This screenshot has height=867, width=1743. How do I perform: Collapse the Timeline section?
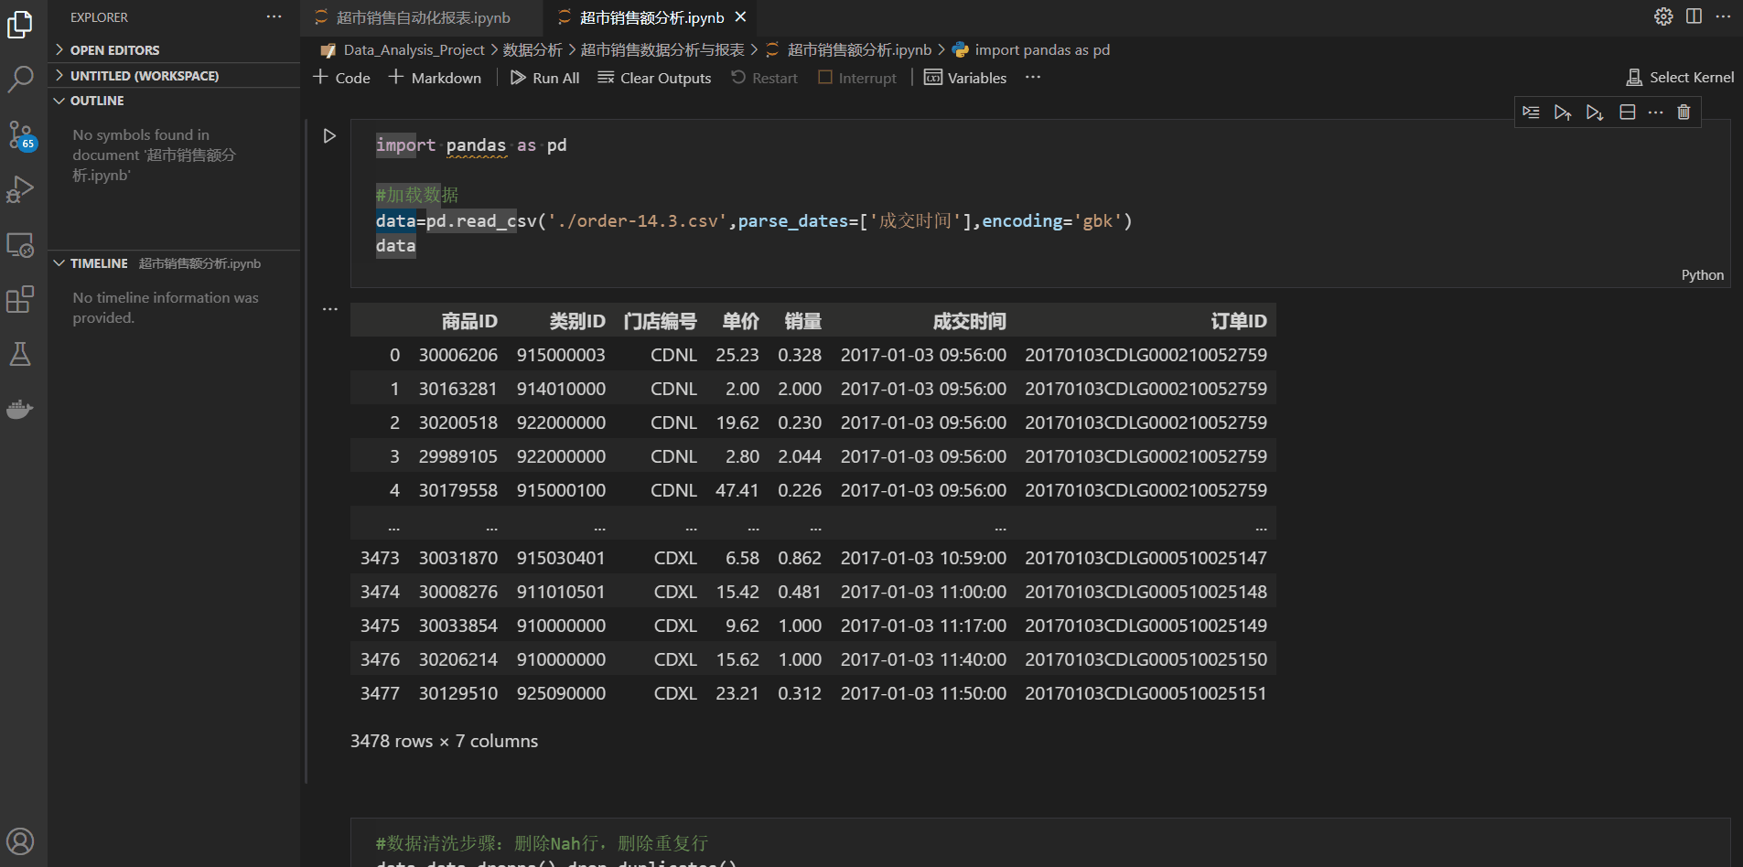coord(99,263)
